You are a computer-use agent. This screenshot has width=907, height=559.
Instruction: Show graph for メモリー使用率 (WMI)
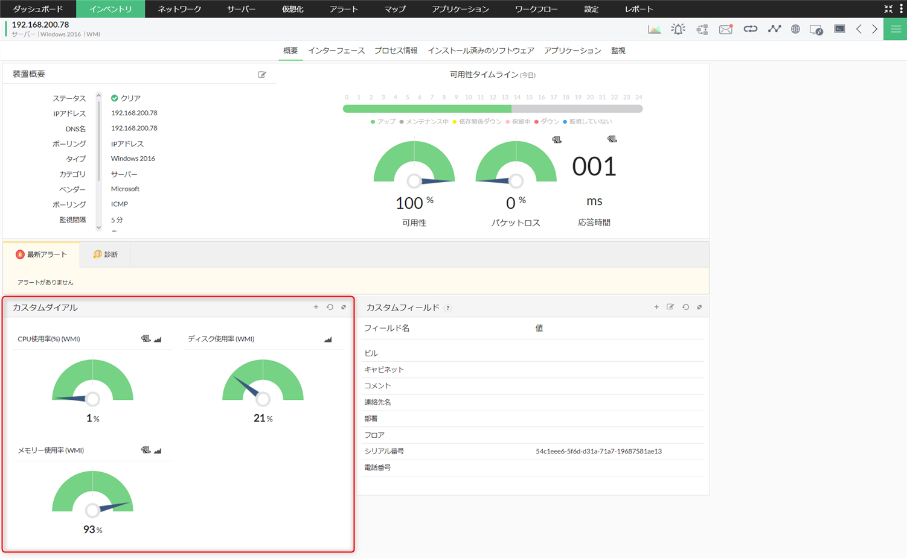[x=158, y=450]
